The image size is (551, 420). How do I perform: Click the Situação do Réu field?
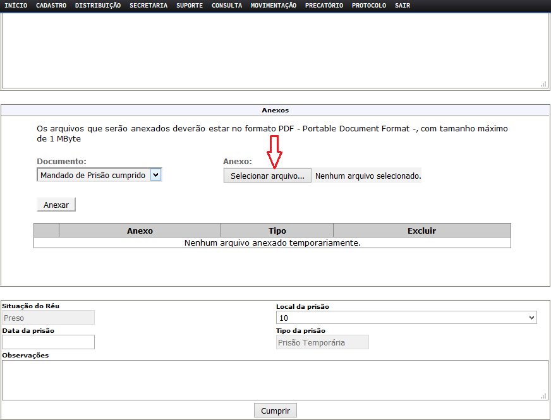(x=49, y=318)
